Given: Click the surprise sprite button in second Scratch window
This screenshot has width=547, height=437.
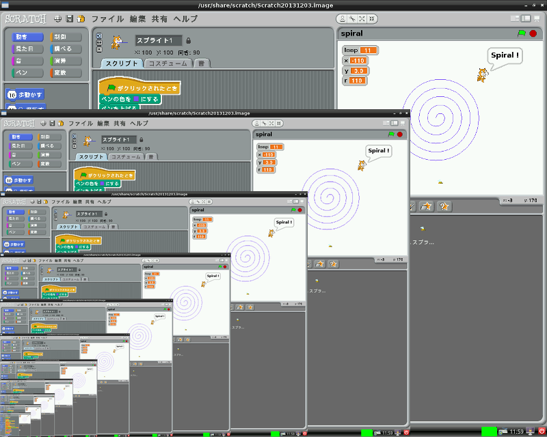Looking at the screenshot, I should pyautogui.click(x=333, y=264).
